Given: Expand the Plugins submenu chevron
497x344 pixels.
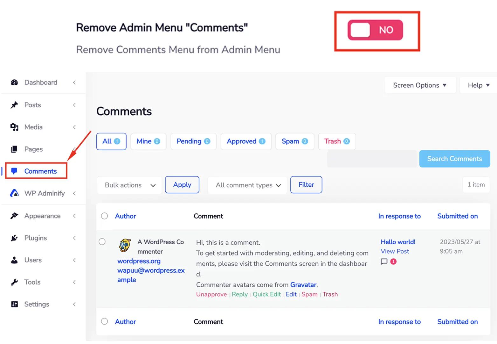Looking at the screenshot, I should [x=74, y=238].
